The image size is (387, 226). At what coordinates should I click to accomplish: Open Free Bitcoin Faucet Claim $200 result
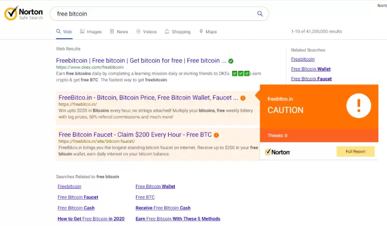pos(135,135)
